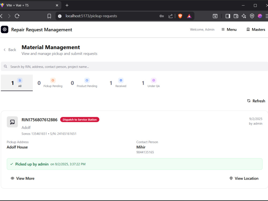
Task: Click the Picked up by admin status banner
Action: (x=135, y=164)
